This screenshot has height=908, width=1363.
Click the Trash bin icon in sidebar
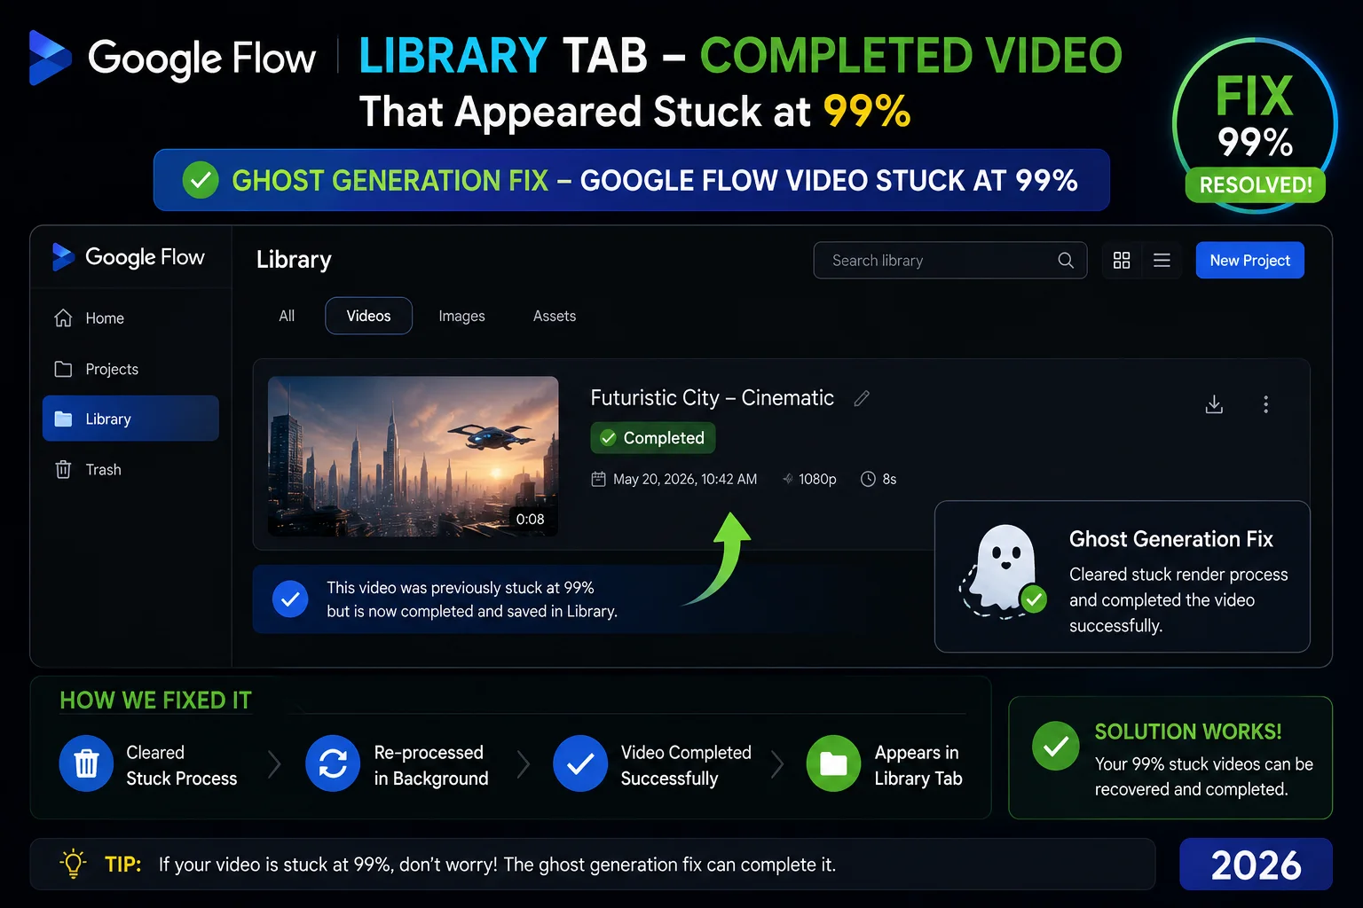(x=63, y=469)
